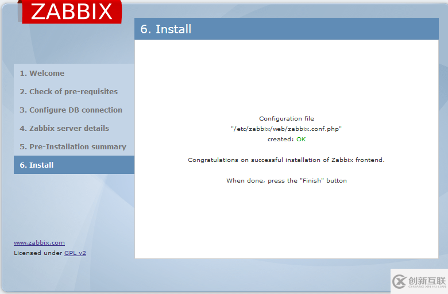Open the GPL v2 license link
The height and width of the screenshot is (294, 448).
75,253
